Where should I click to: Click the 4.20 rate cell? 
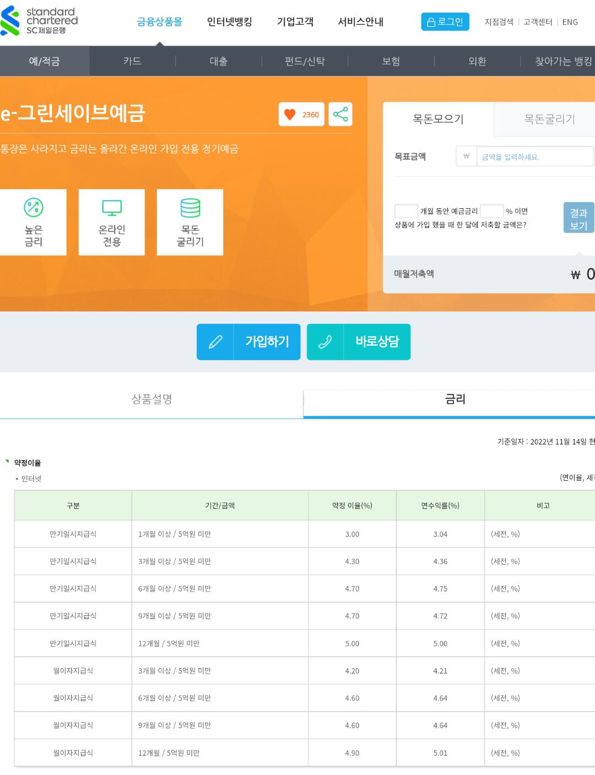tap(352, 671)
